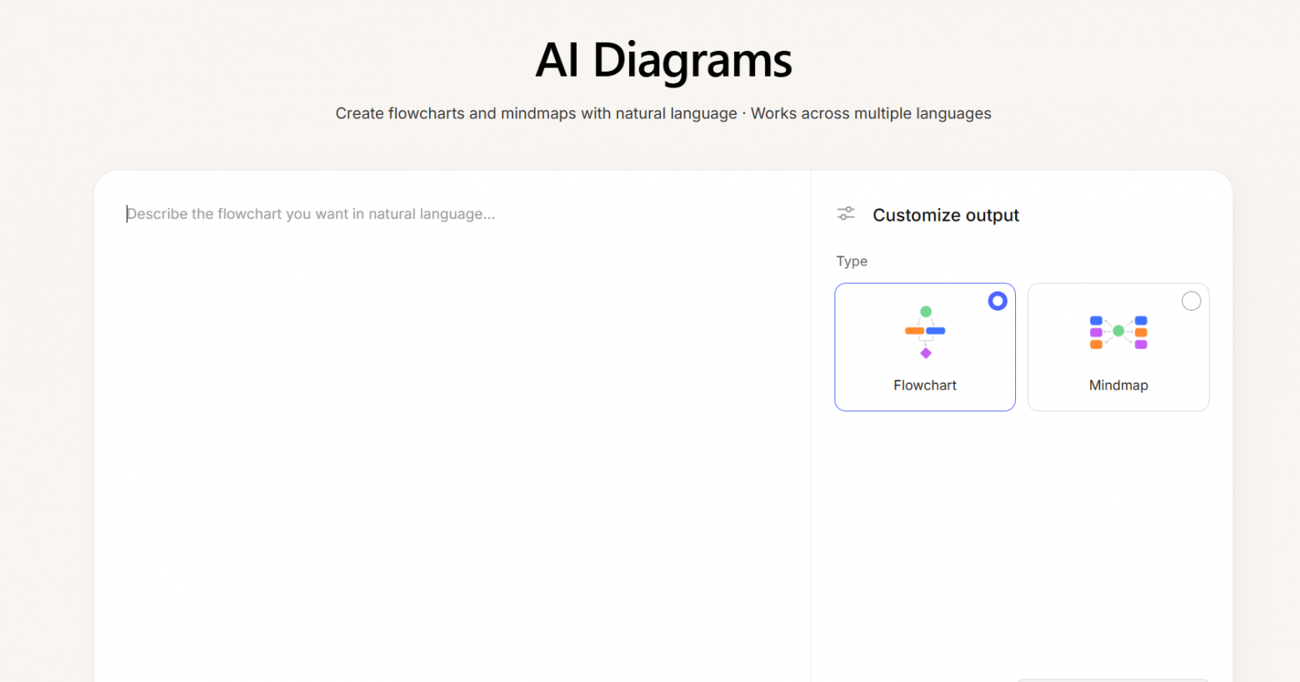Choose the Mindmap type card
Image resolution: width=1300 pixels, height=682 pixels.
pos(1118,347)
